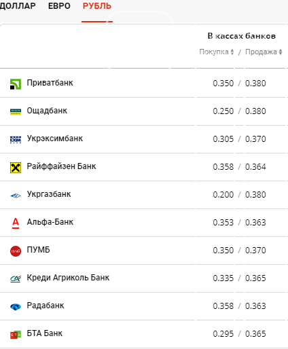
Task: Select the РУБЛЬ tab
Action: [x=97, y=6]
